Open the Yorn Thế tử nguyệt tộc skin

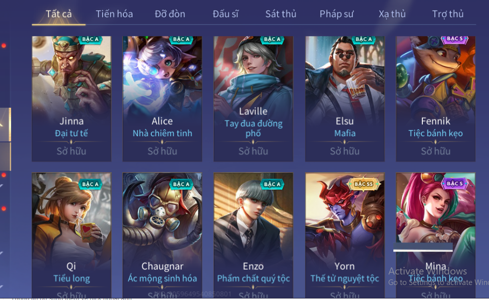345,235
